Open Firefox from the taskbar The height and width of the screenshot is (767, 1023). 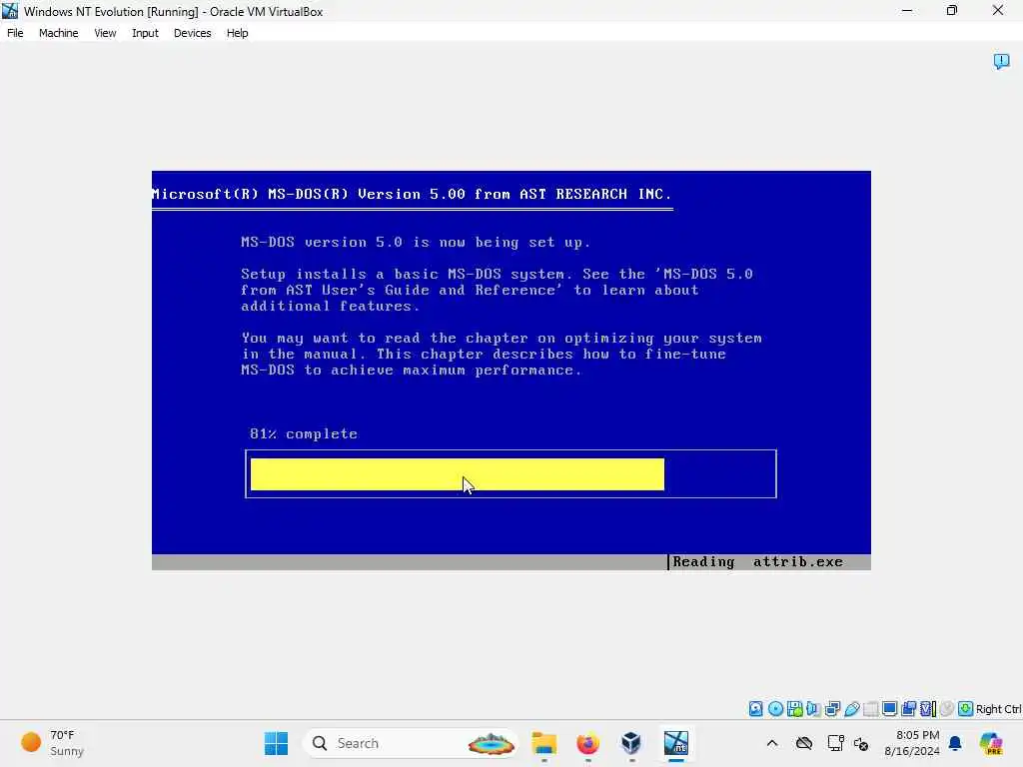coord(587,743)
